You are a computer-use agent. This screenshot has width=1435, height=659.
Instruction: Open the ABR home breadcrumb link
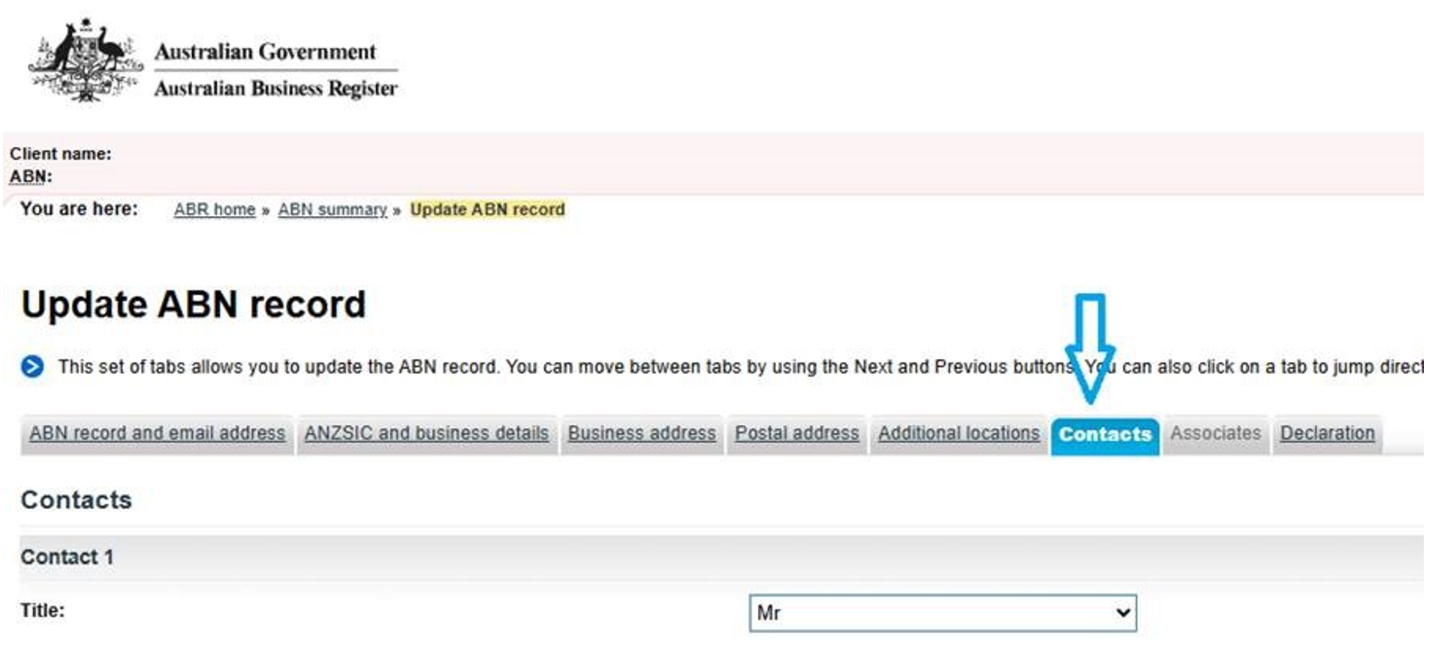click(215, 210)
